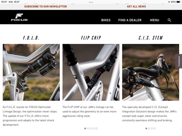Tap the battery icon in status bar

[178, 2]
